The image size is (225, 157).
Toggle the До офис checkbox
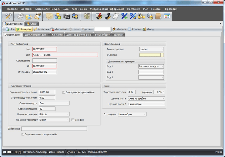click(72, 120)
